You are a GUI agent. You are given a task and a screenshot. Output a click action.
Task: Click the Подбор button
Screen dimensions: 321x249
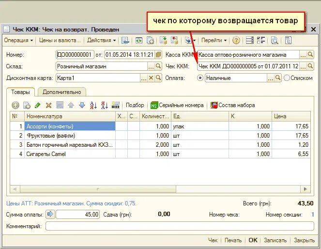click(135, 105)
